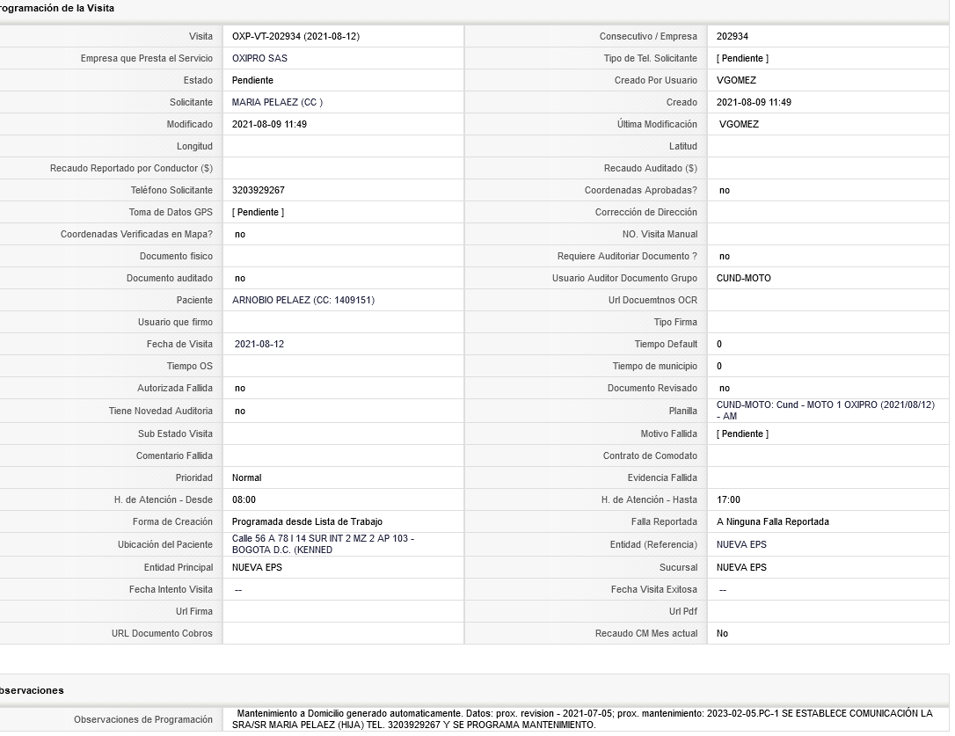Click the Modificado date 2021-08-09 11:49

(x=269, y=124)
